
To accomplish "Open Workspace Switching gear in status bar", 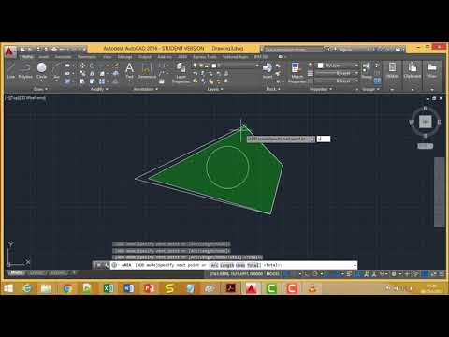I will point(394,274).
